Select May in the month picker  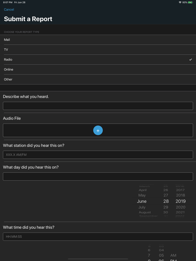pyautogui.click(x=142, y=195)
